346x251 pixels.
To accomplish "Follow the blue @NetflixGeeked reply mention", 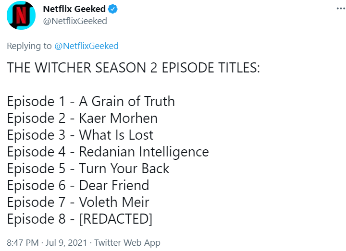I will click(x=86, y=46).
